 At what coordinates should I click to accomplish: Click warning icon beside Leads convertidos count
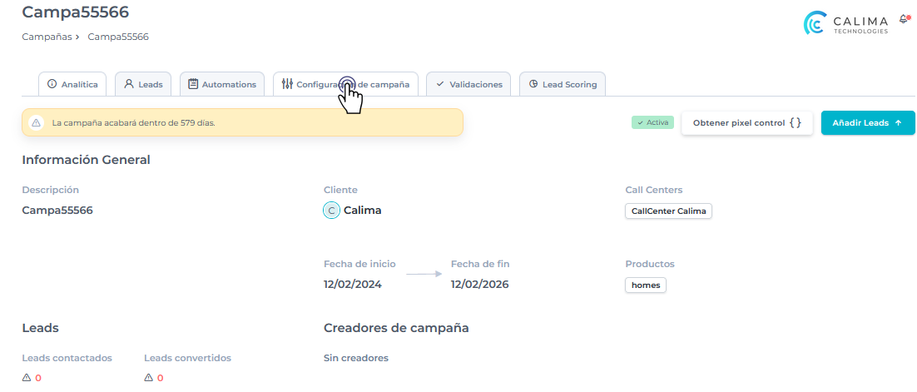[x=148, y=378]
